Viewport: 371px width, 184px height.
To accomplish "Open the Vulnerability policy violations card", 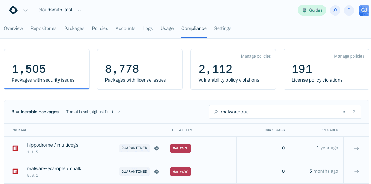I will [233, 69].
